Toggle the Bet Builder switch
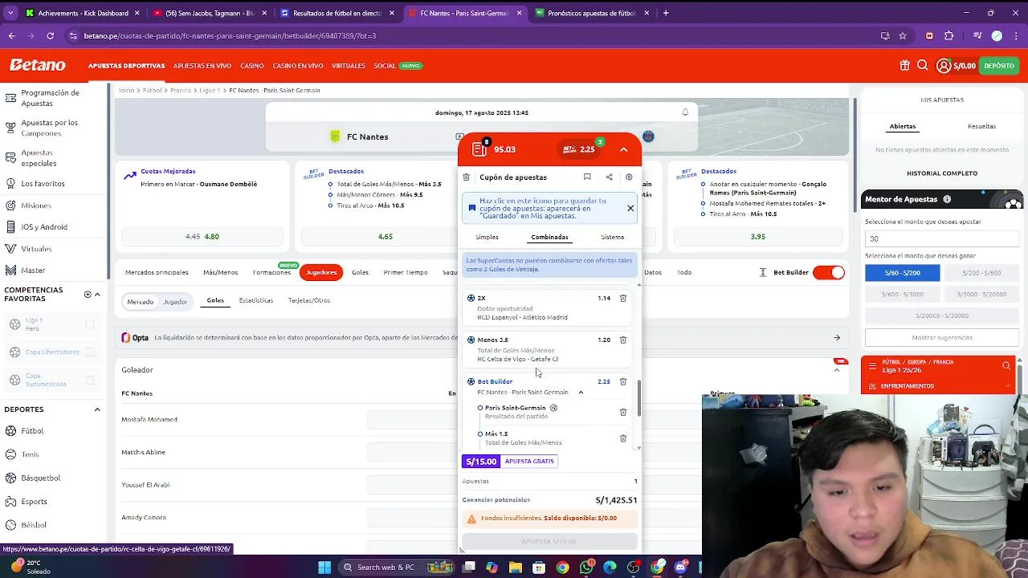The height and width of the screenshot is (578, 1028). 829,273
